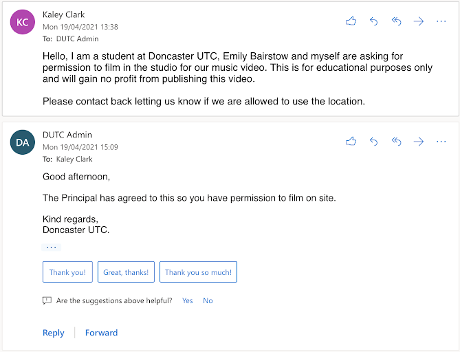Choose the "Thank you!" suggested reply

point(67,272)
